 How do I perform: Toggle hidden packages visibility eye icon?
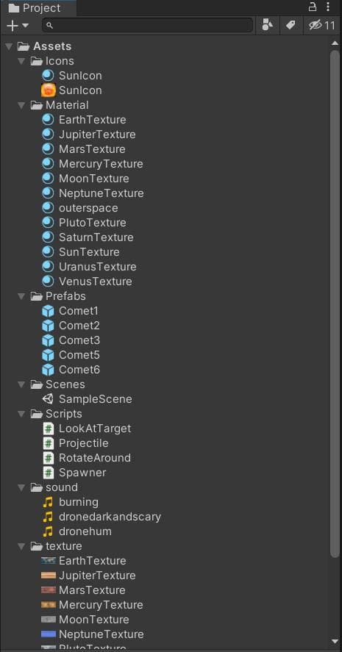click(x=321, y=26)
